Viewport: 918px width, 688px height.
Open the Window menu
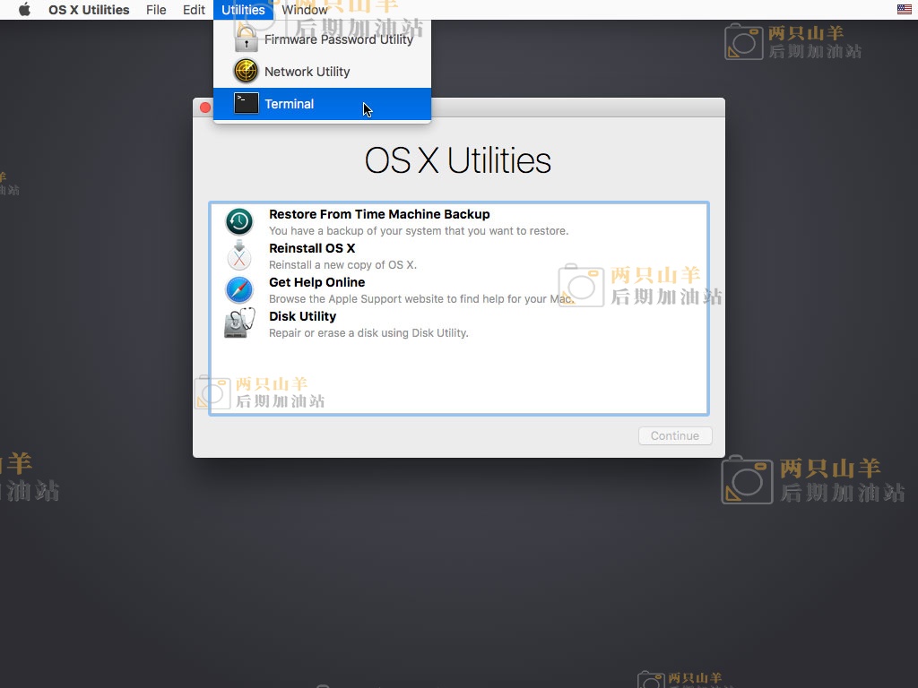click(x=305, y=10)
